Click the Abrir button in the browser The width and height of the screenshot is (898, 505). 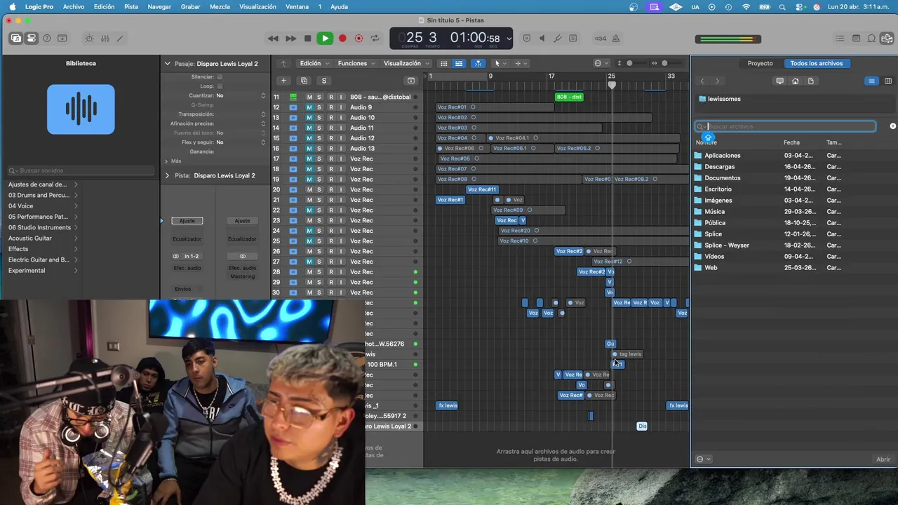pos(883,459)
